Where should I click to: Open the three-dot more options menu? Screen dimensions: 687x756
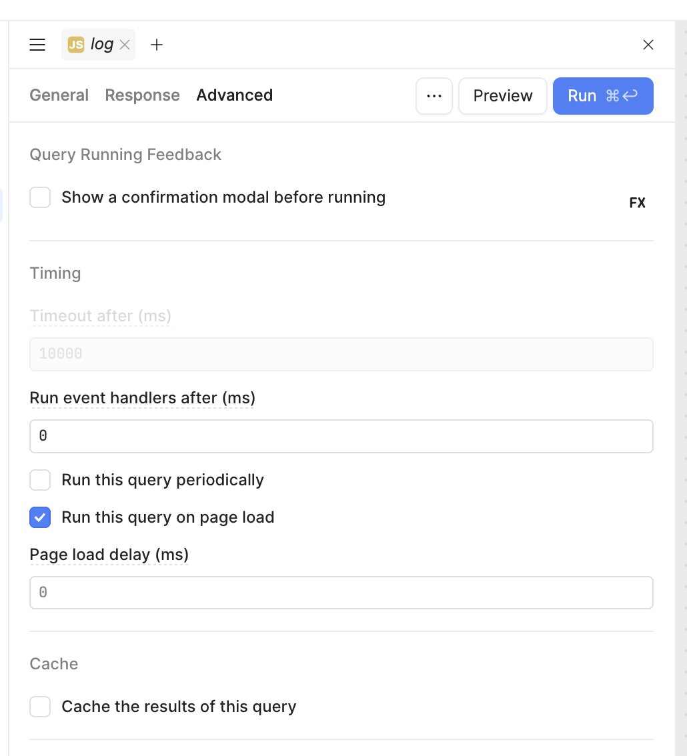click(x=434, y=96)
